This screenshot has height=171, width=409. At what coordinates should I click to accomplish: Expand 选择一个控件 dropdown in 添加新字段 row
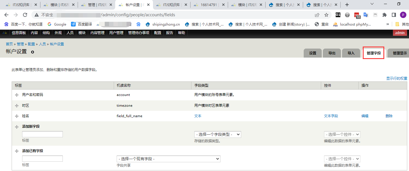(x=342, y=134)
